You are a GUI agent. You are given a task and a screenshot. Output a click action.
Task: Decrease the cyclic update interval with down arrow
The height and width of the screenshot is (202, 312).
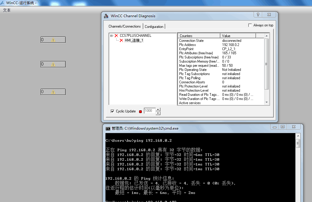[x=158, y=113]
